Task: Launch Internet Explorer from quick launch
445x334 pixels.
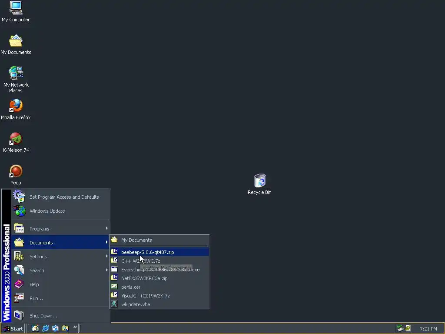Action: coord(45,328)
